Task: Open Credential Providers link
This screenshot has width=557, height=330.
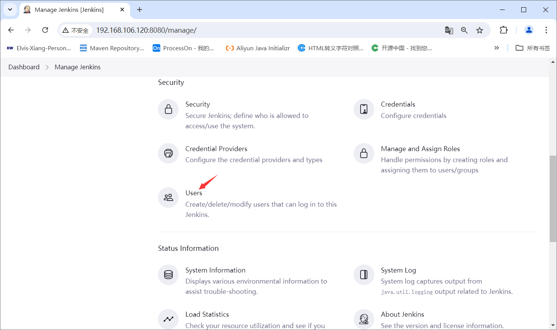Action: (216, 149)
